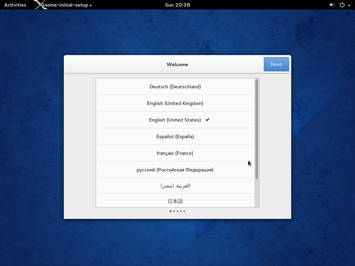Screen dimensions: 355x266
Task: Select English (United Kingdom) language
Action: point(175,103)
